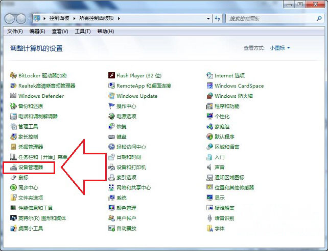
Task: Open the Windows CardSpace link
Action: 239,86
